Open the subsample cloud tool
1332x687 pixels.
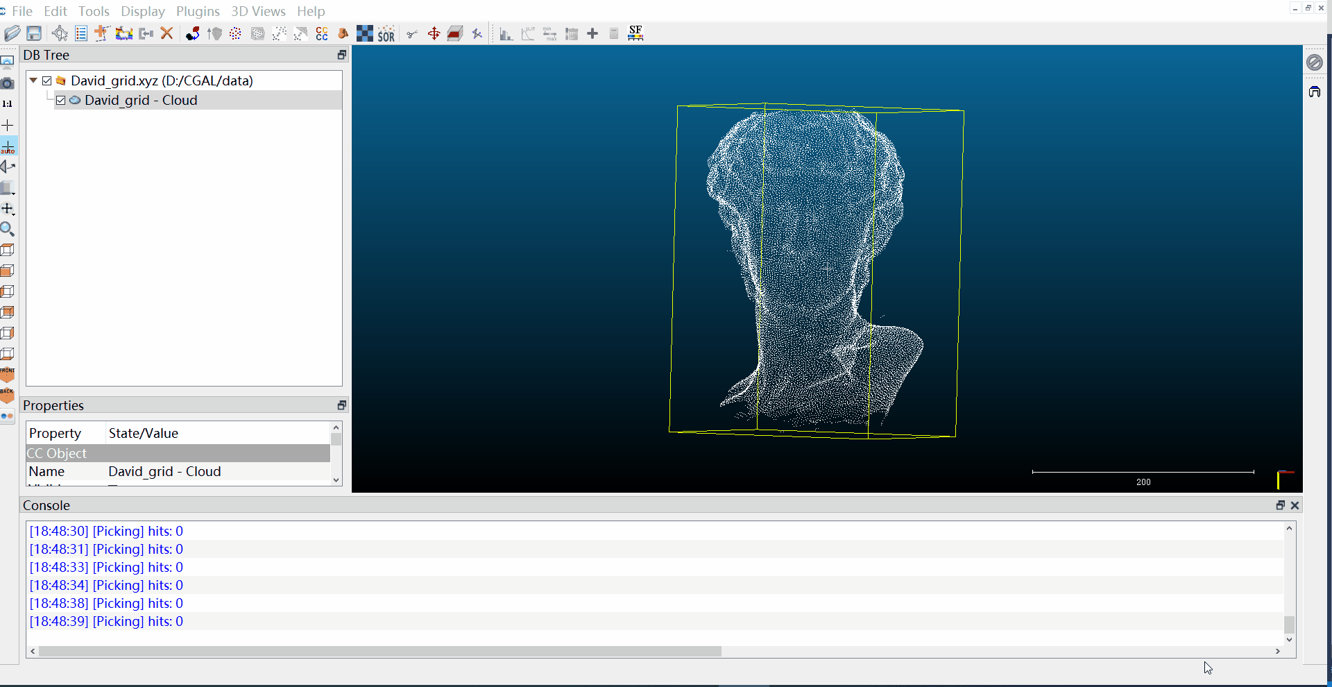[x=236, y=33]
